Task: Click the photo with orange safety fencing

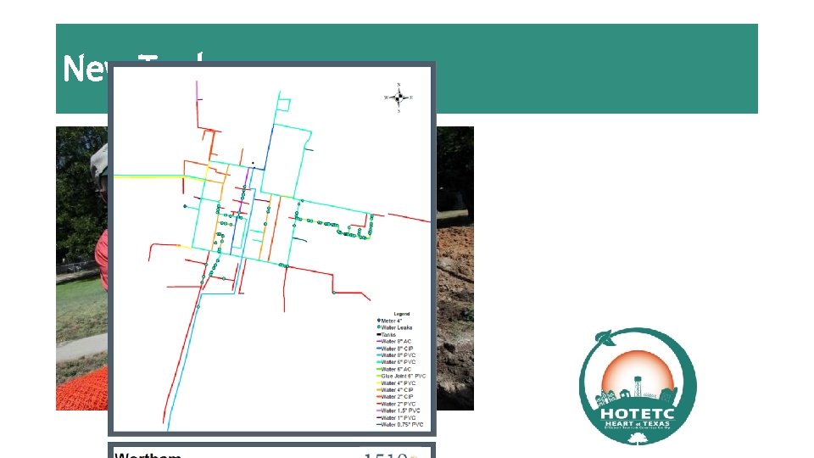Action: click(82, 269)
